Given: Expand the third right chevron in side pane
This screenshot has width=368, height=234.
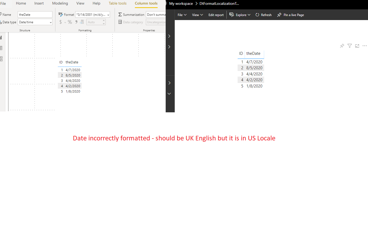Looking at the screenshot, I should pyautogui.click(x=169, y=83).
